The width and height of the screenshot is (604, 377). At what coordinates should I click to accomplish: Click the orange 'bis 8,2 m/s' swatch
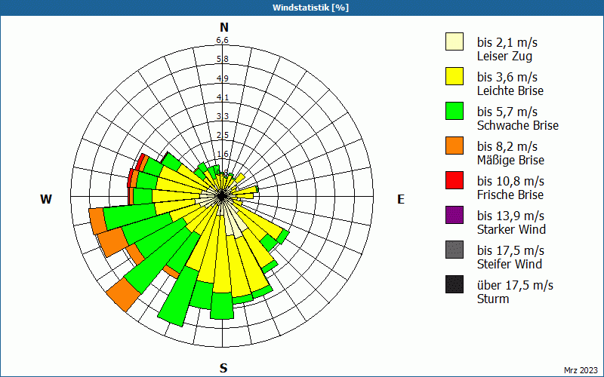coord(455,146)
